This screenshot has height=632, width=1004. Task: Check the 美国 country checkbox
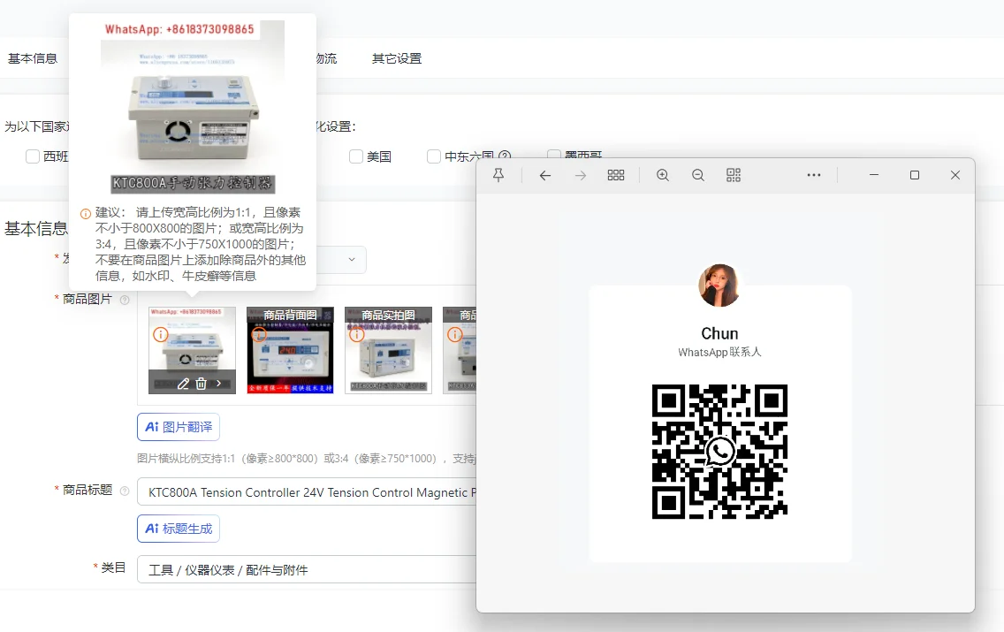pyautogui.click(x=356, y=156)
